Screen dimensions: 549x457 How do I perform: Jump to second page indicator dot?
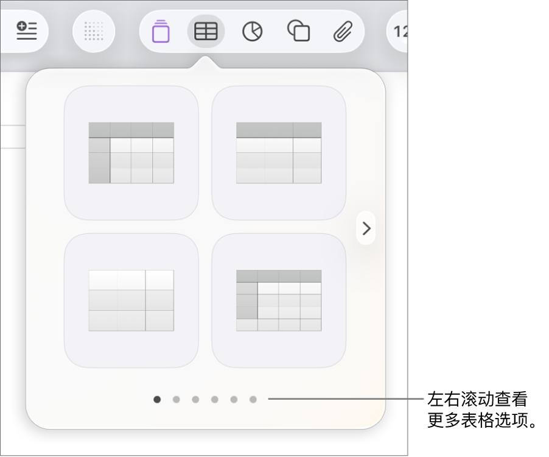pyautogui.click(x=177, y=399)
